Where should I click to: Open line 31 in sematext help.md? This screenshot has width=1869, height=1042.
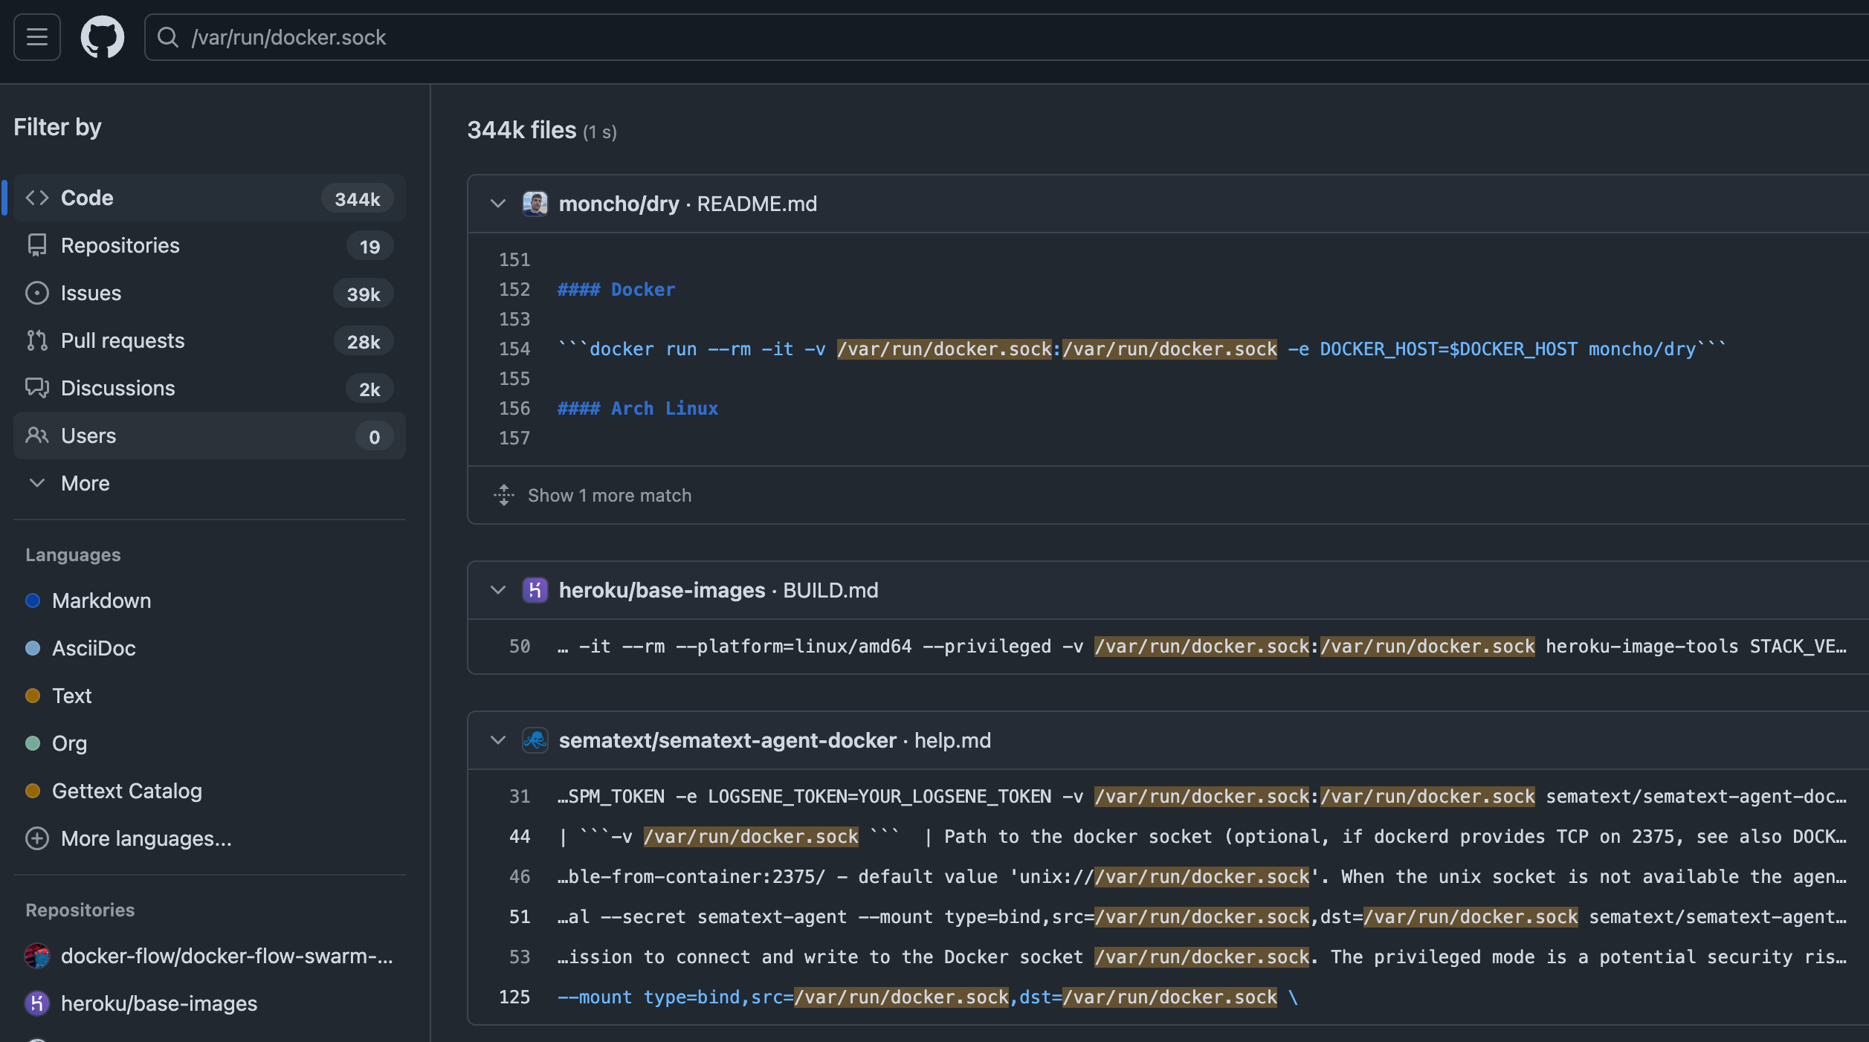(520, 796)
